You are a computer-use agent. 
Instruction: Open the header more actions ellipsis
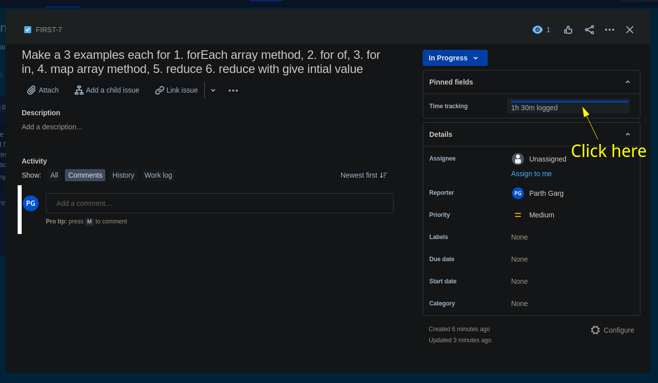pos(610,30)
